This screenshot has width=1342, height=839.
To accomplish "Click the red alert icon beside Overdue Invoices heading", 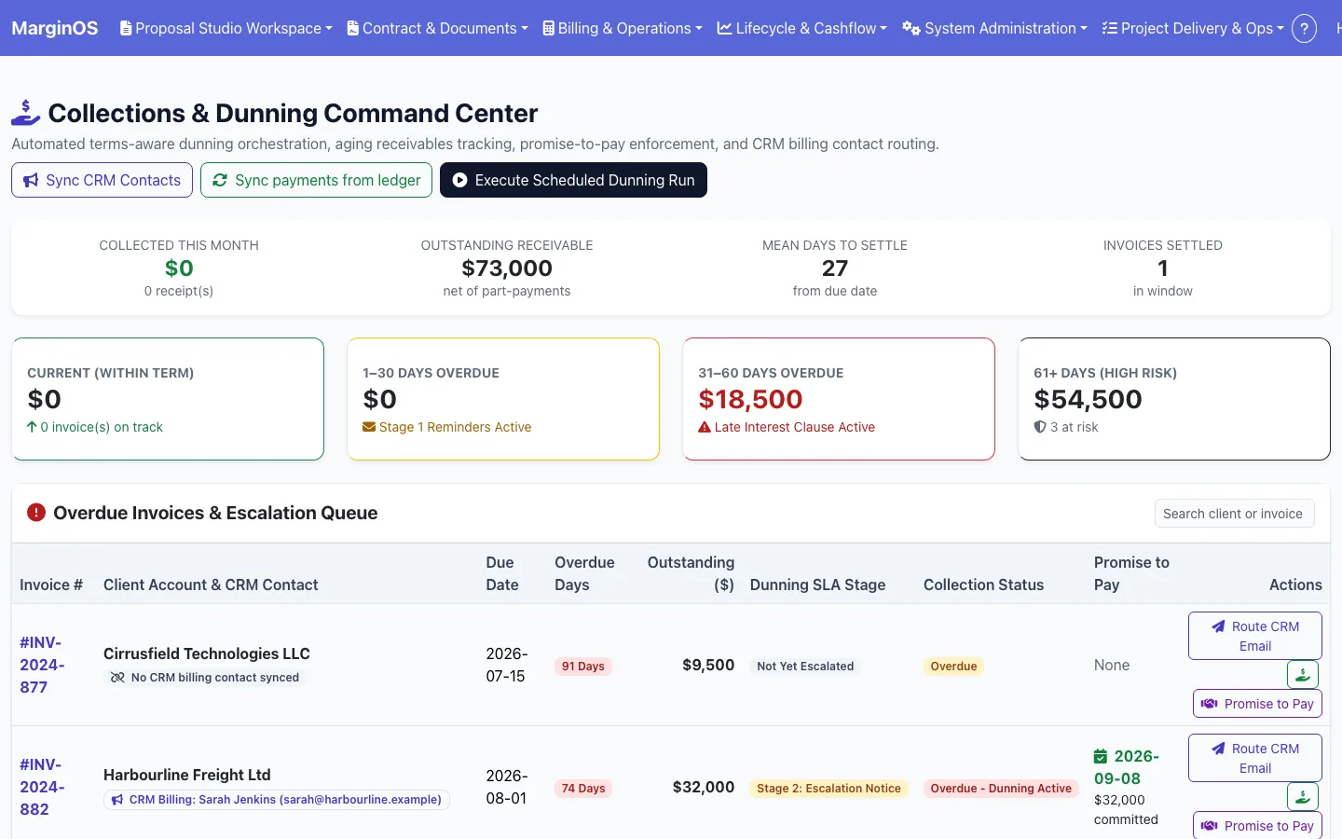I will coord(36,512).
